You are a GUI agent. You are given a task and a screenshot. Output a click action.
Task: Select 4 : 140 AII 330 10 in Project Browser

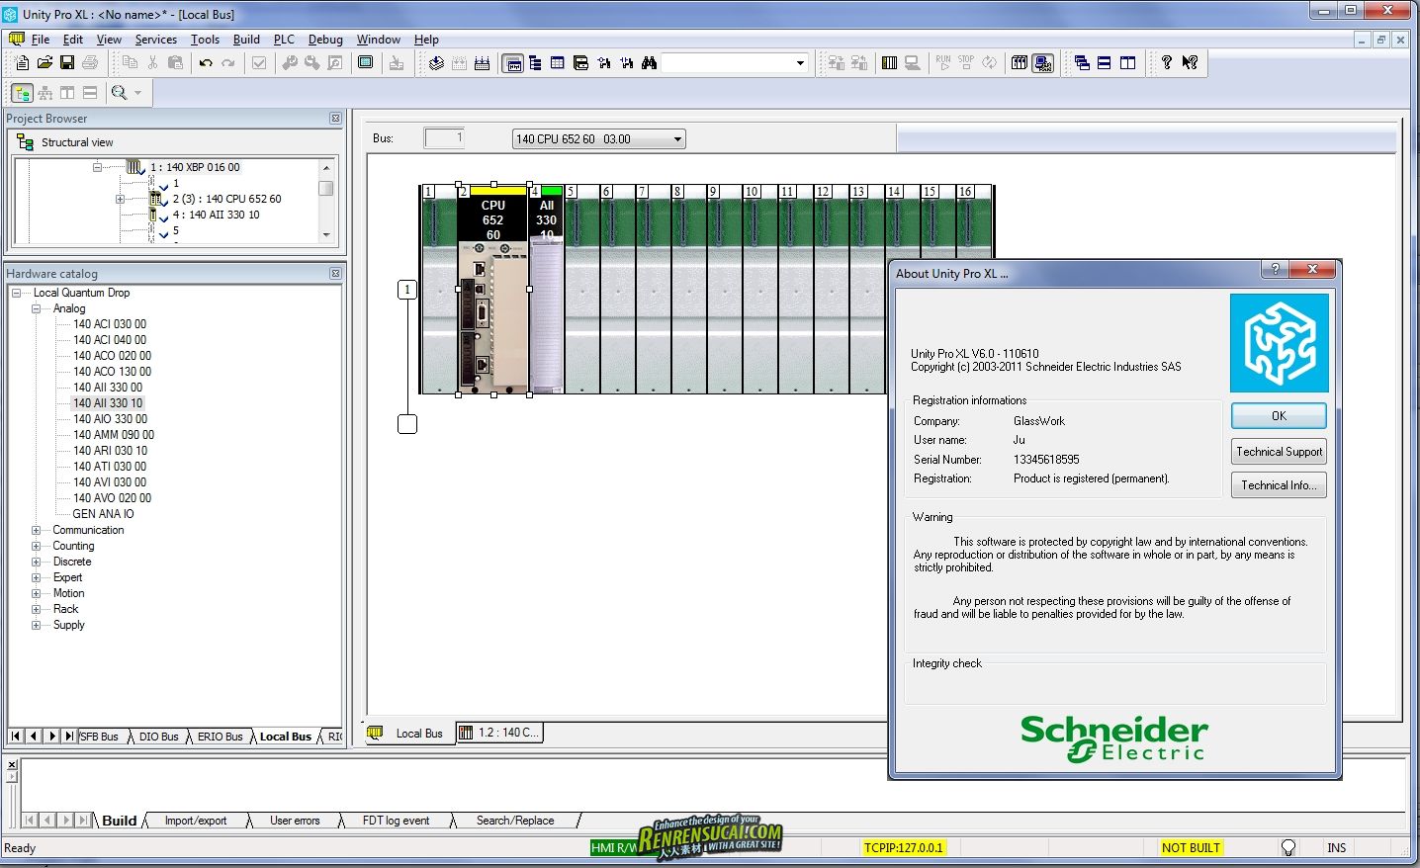click(x=216, y=215)
